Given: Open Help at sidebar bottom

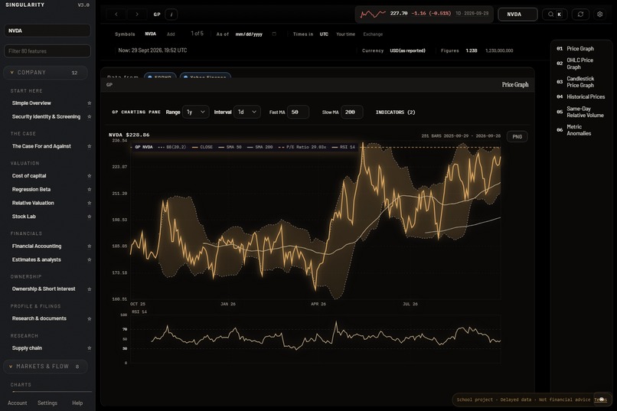Looking at the screenshot, I should click(77, 403).
